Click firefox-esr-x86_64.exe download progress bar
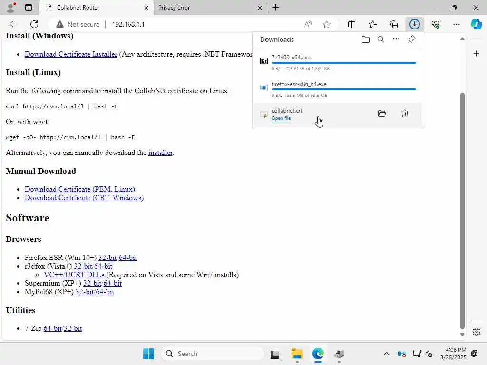 pos(343,89)
